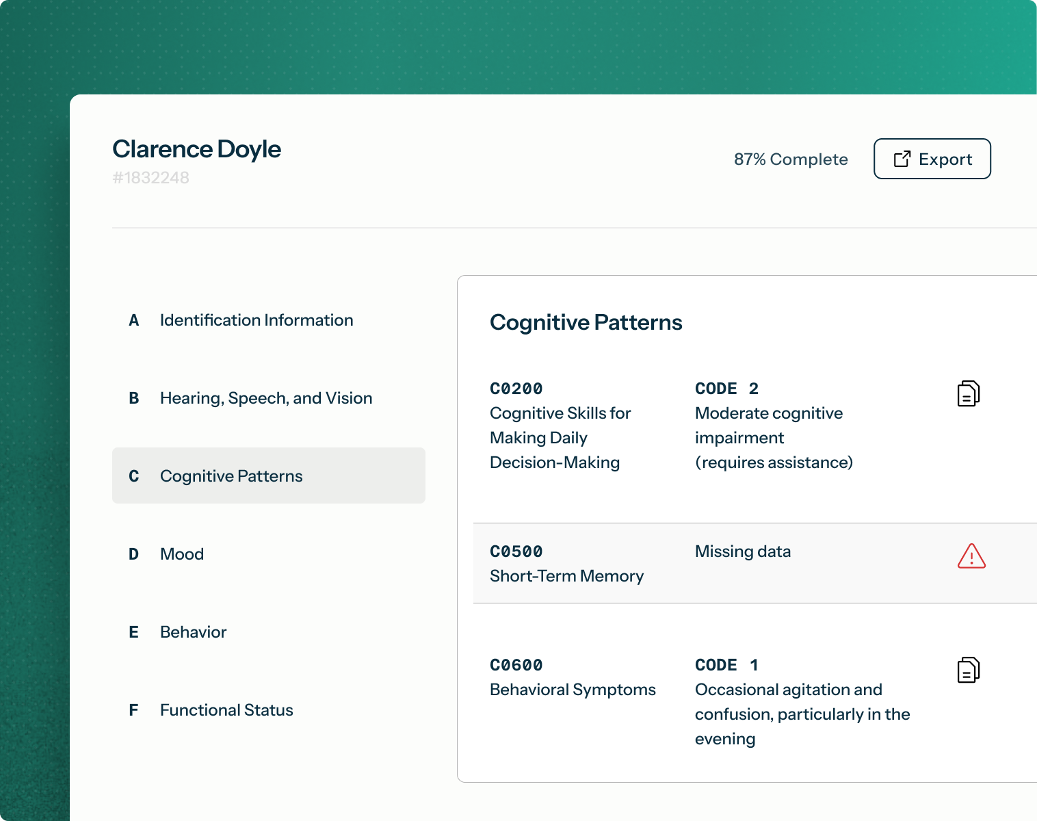Click patient ID #1832248
The height and width of the screenshot is (821, 1037).
coord(150,178)
